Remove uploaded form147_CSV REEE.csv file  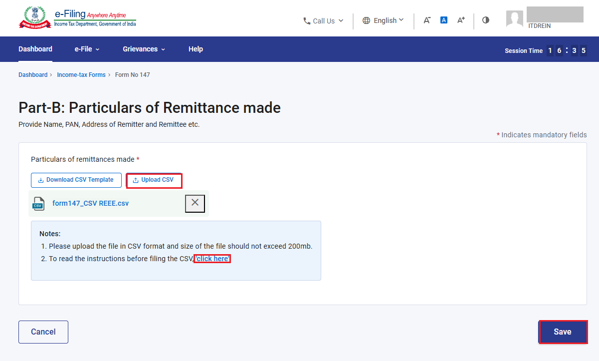click(195, 203)
